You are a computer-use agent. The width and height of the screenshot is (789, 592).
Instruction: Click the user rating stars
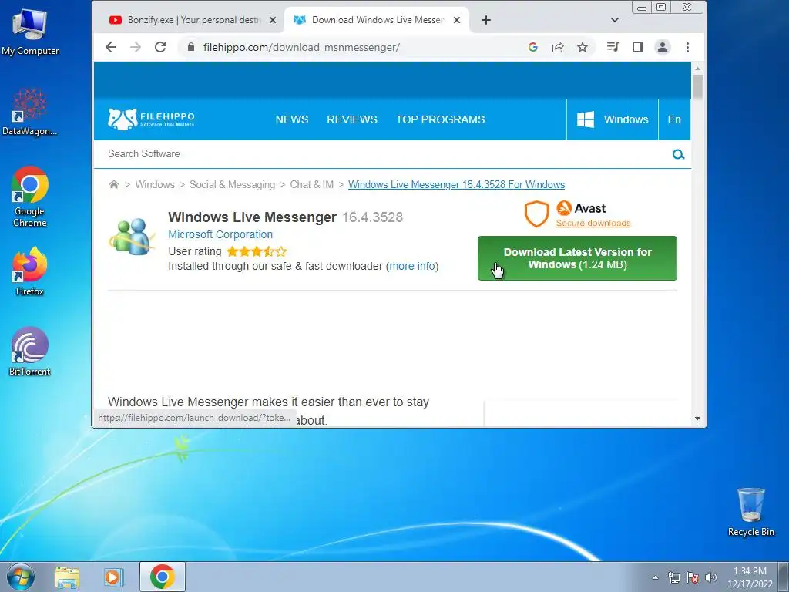point(257,251)
